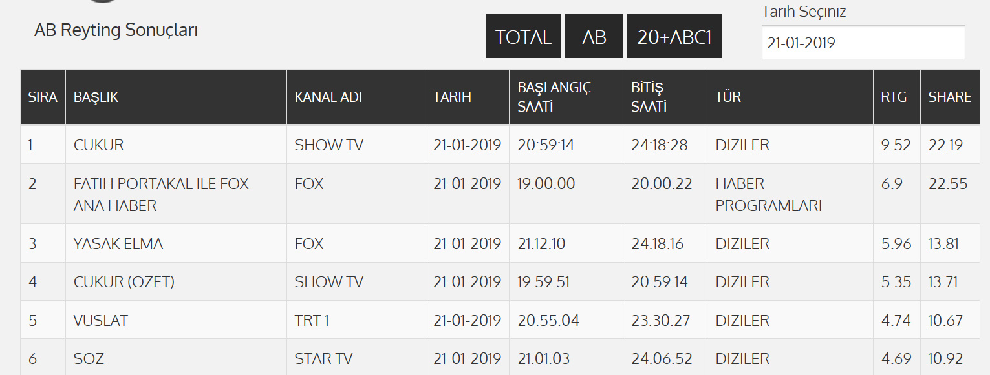Open the Tarih Seçiniz date field
990x375 pixels.
[x=863, y=43]
